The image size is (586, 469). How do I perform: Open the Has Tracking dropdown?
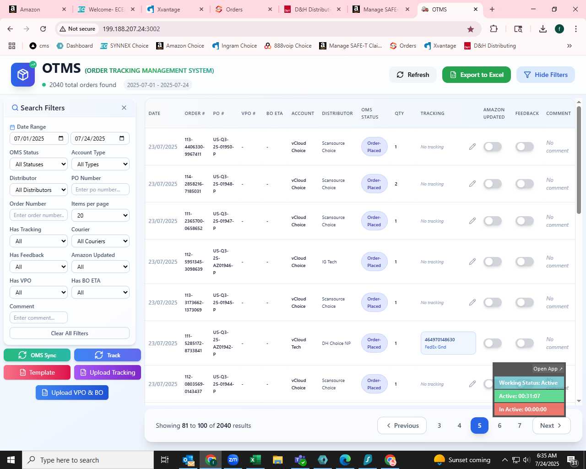[38, 241]
